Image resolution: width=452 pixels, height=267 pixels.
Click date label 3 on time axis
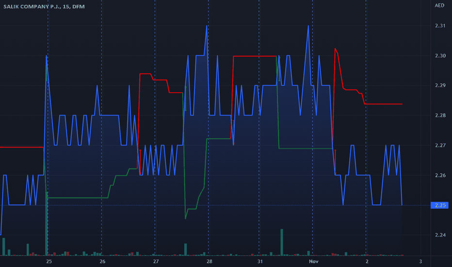(420, 261)
